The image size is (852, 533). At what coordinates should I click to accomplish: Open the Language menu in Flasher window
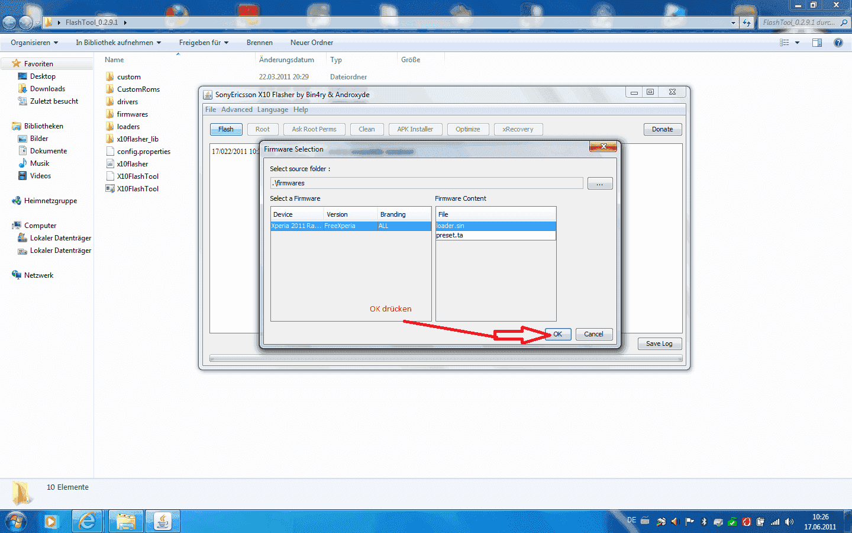click(x=273, y=110)
